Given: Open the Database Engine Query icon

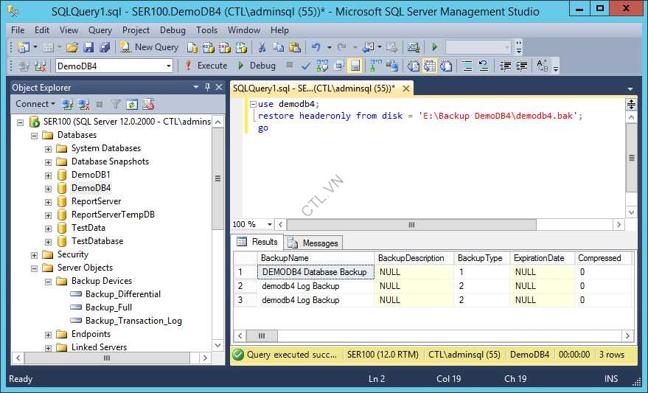Looking at the screenshot, I should click(x=192, y=47).
